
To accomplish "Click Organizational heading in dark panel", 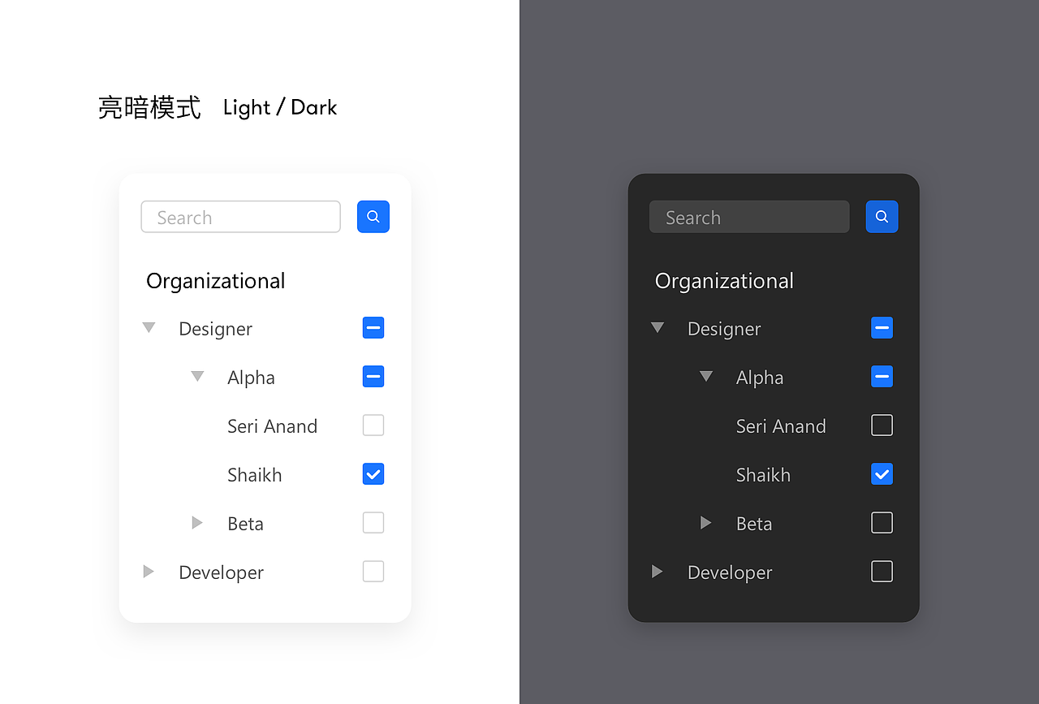I will [724, 281].
